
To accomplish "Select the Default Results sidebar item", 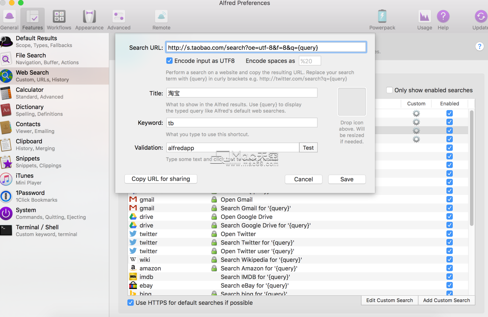I will click(x=55, y=42).
